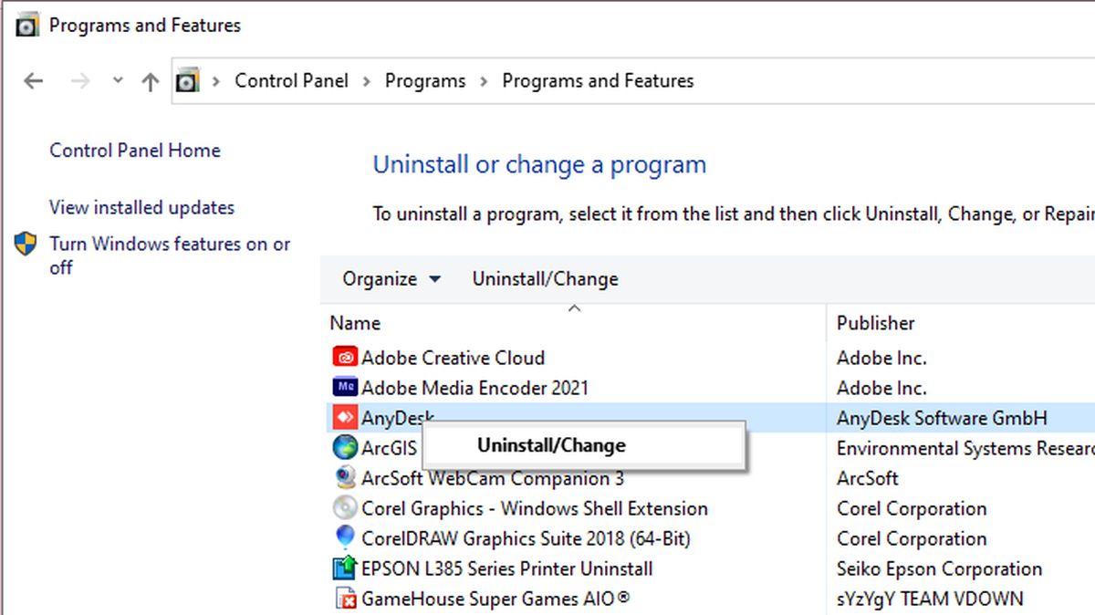Screen dimensions: 1095x615
Task: Select the Adobe Media Encoder 2021 icon
Action: pyautogui.click(x=345, y=388)
